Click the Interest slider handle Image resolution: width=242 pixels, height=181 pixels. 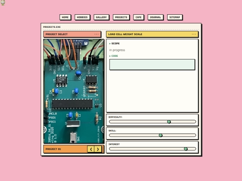click(x=186, y=149)
